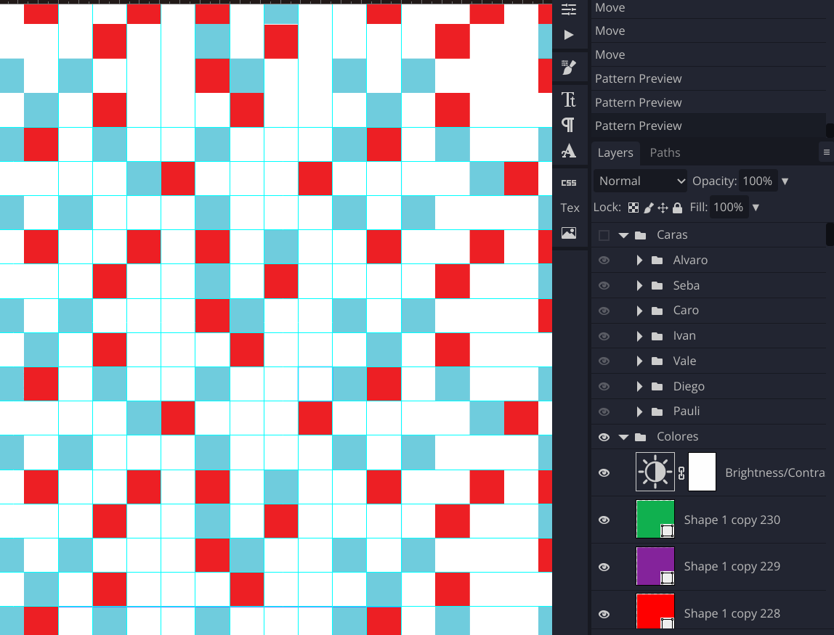The width and height of the screenshot is (834, 635).
Task: Open the Character panel
Action: pos(569,99)
